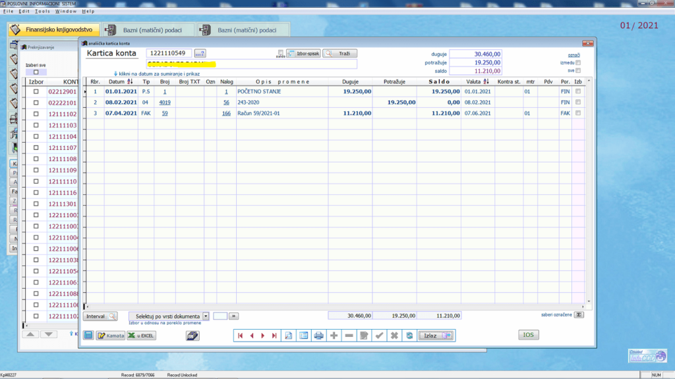Switch to Finansijsko knjigovodstvo tab
The image size is (675, 379).
(54, 30)
